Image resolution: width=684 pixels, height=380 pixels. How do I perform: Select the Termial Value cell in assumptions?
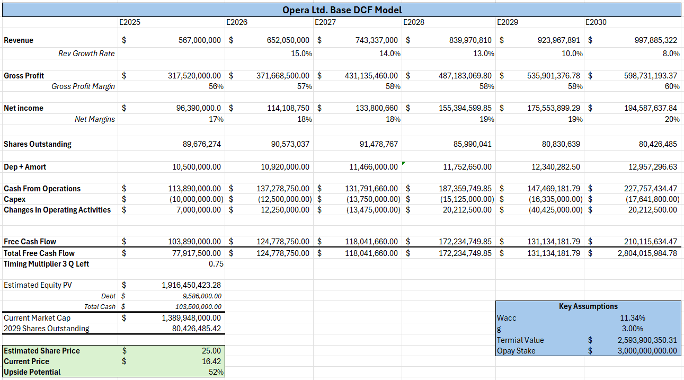point(519,340)
